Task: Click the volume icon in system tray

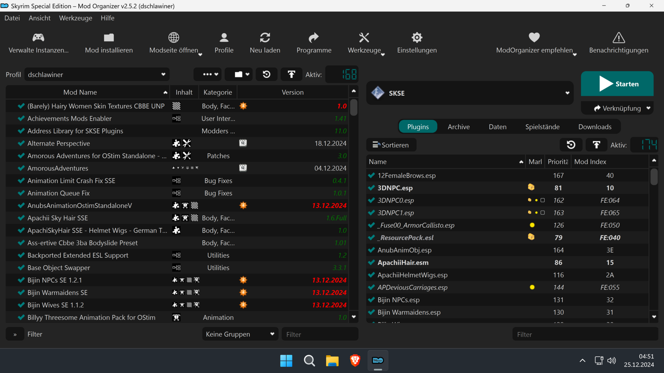Action: [611, 361]
